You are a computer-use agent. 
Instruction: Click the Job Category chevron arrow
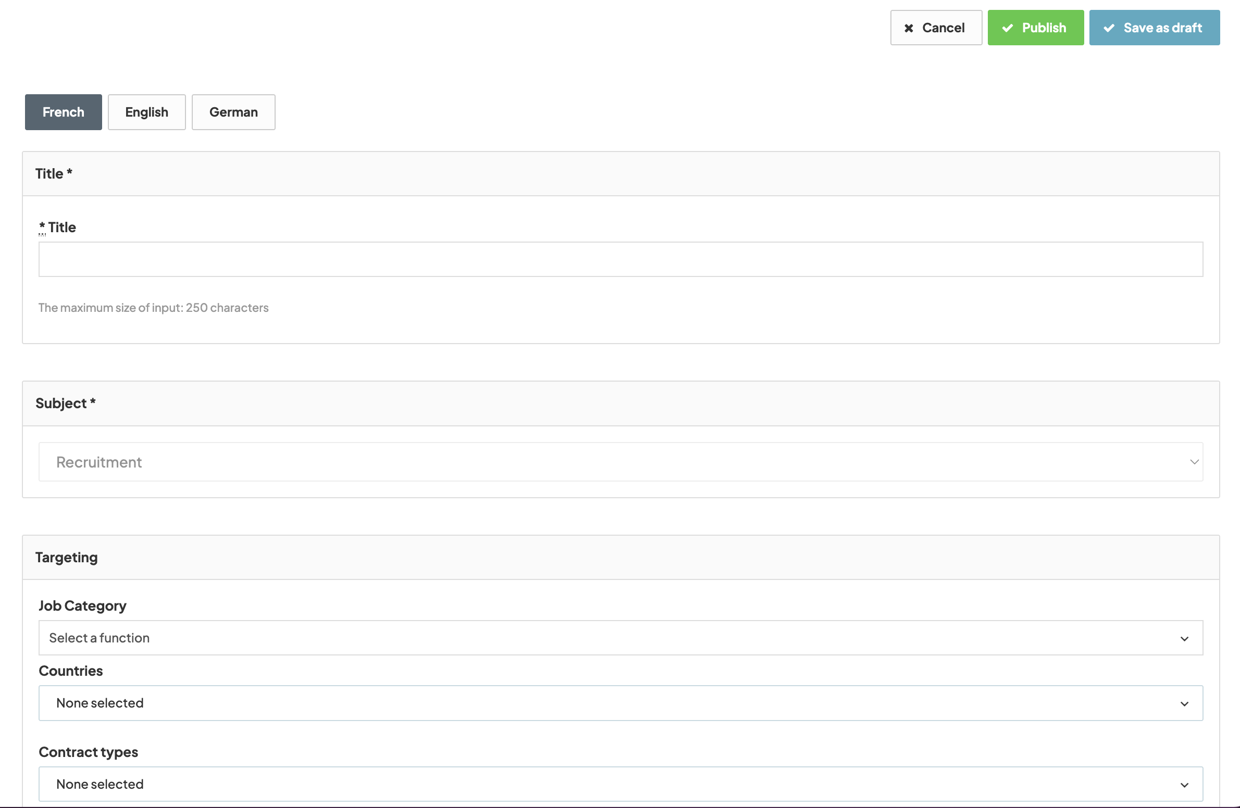pyautogui.click(x=1184, y=639)
